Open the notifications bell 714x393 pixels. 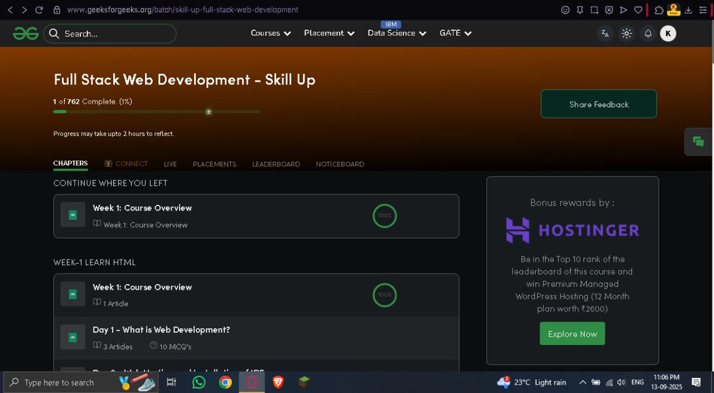pyautogui.click(x=648, y=33)
